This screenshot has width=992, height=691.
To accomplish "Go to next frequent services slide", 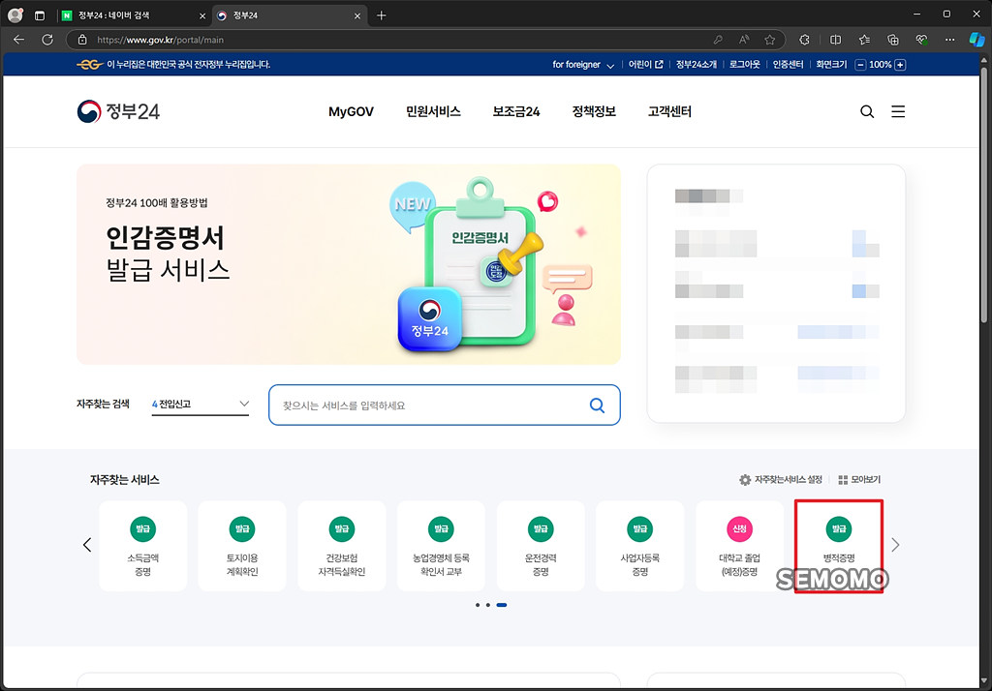I will click(x=894, y=545).
